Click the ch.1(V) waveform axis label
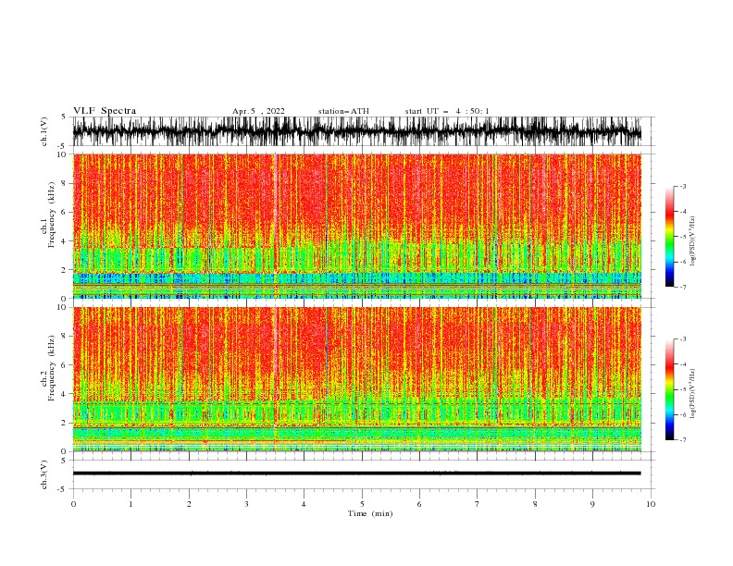733x566 pixels. pyautogui.click(x=44, y=131)
